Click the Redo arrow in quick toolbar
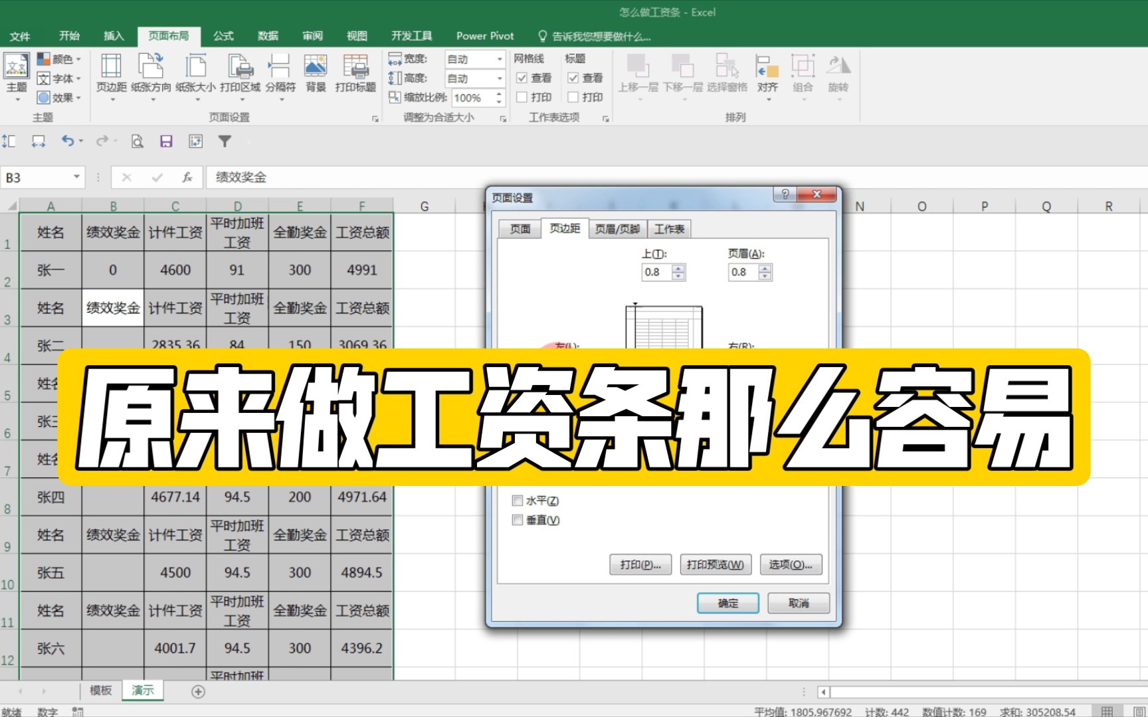Image resolution: width=1148 pixels, height=717 pixels. point(102,141)
